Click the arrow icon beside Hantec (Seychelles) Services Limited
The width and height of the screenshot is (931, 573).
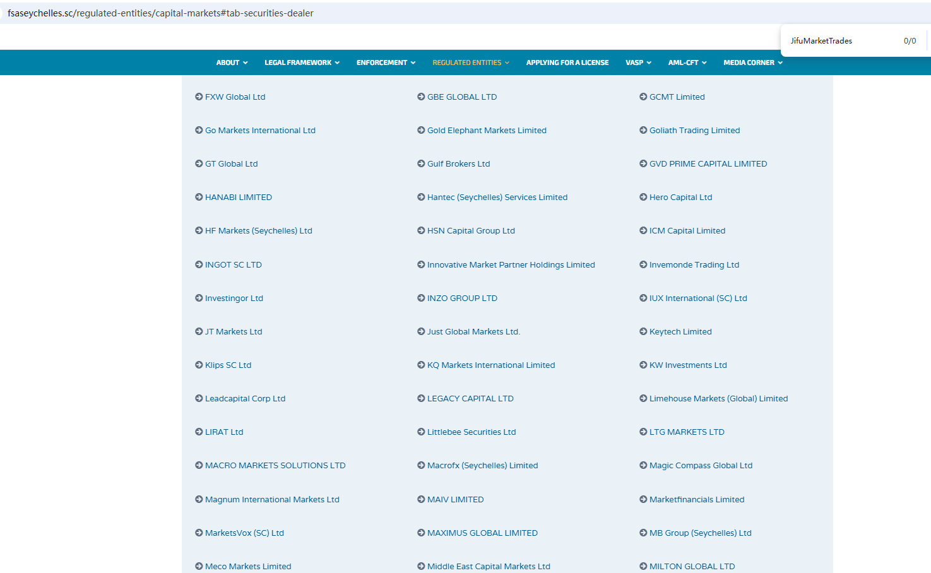tap(421, 197)
